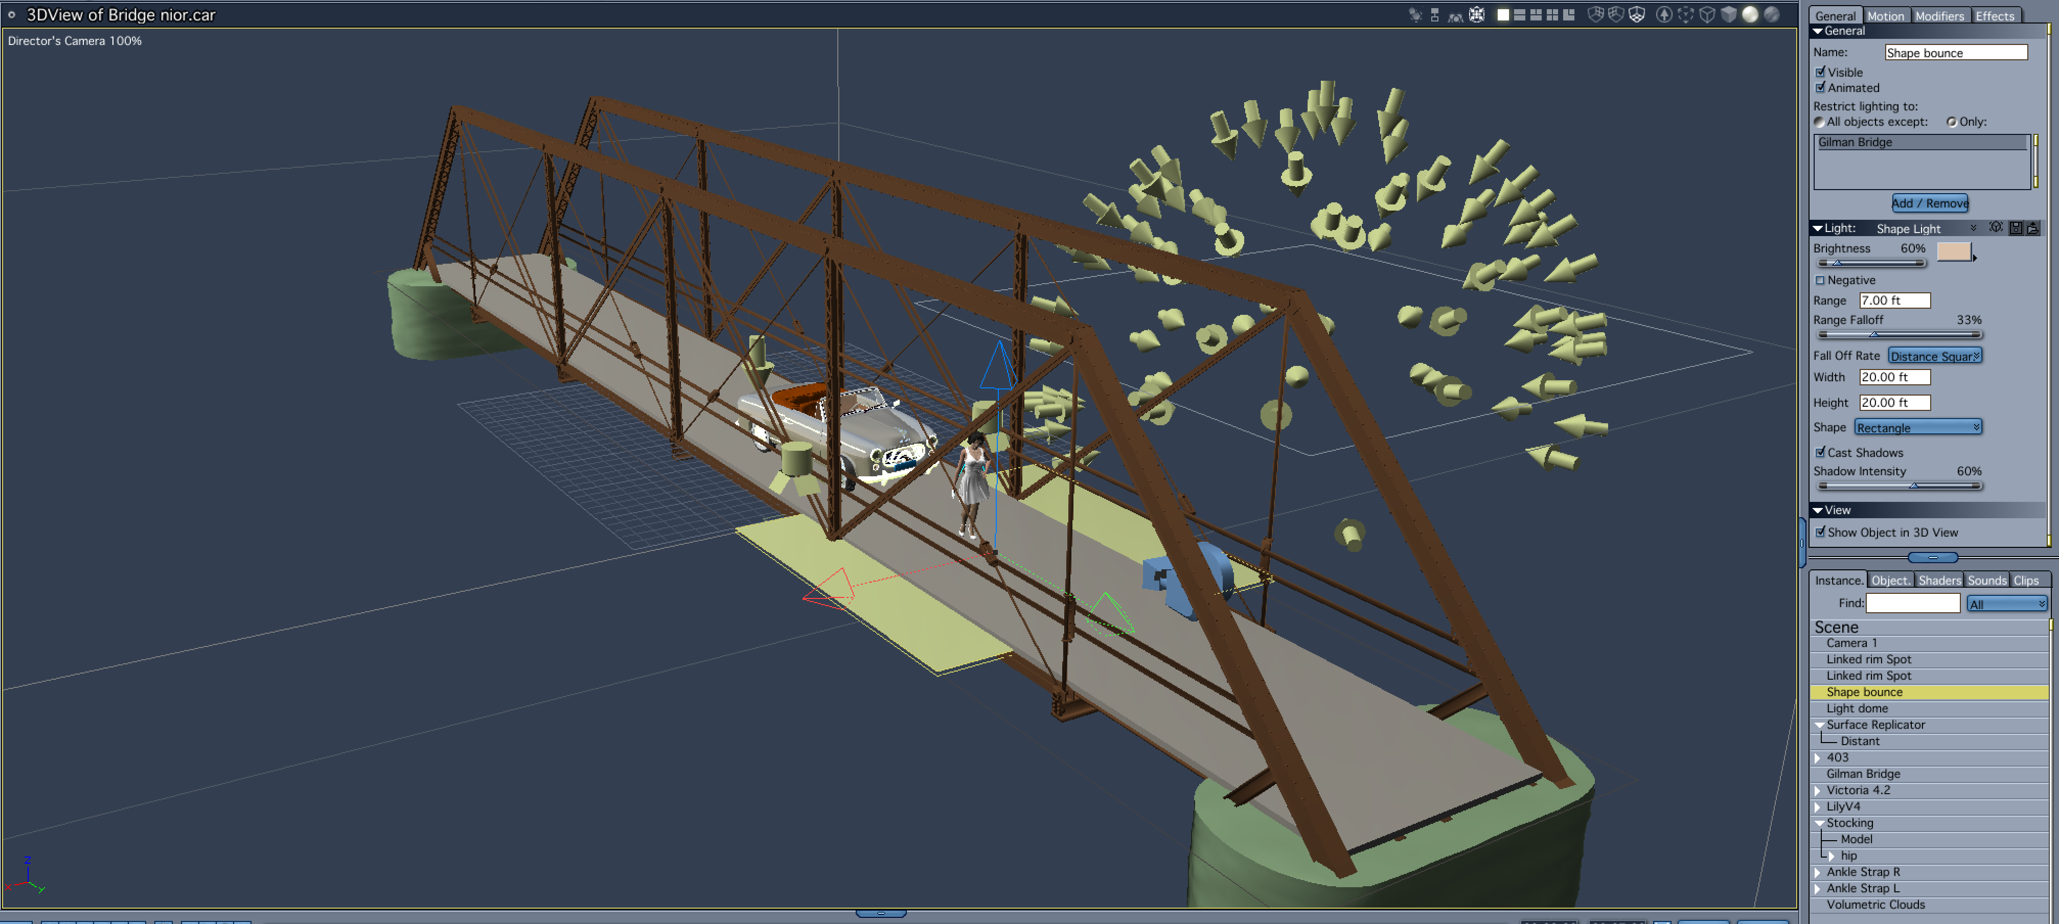Open the Shape dropdown set to Rectangle
This screenshot has height=924, width=2059.
pyautogui.click(x=1917, y=428)
